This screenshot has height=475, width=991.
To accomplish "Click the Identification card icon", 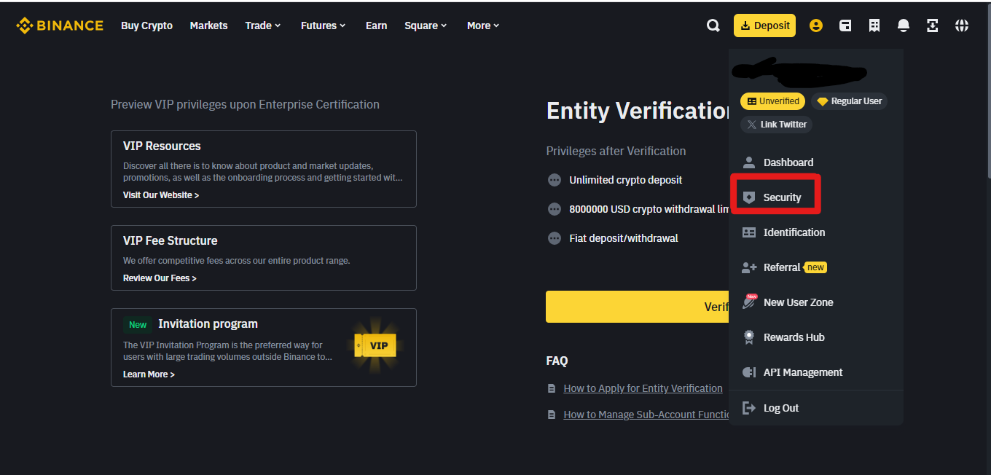I will tap(748, 232).
